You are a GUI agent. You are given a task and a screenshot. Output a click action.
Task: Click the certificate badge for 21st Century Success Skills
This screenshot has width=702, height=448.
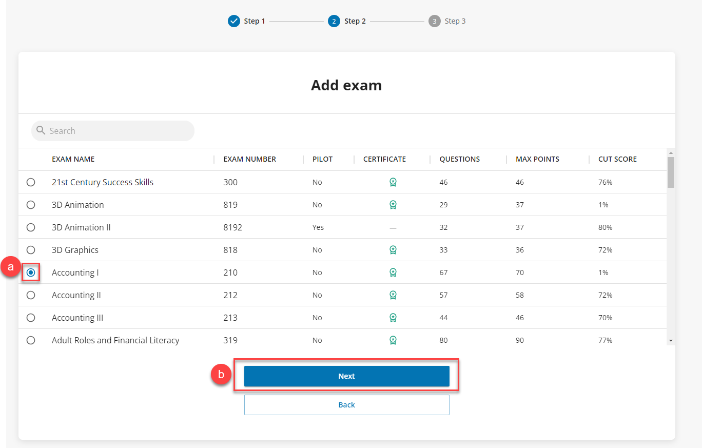tap(393, 182)
